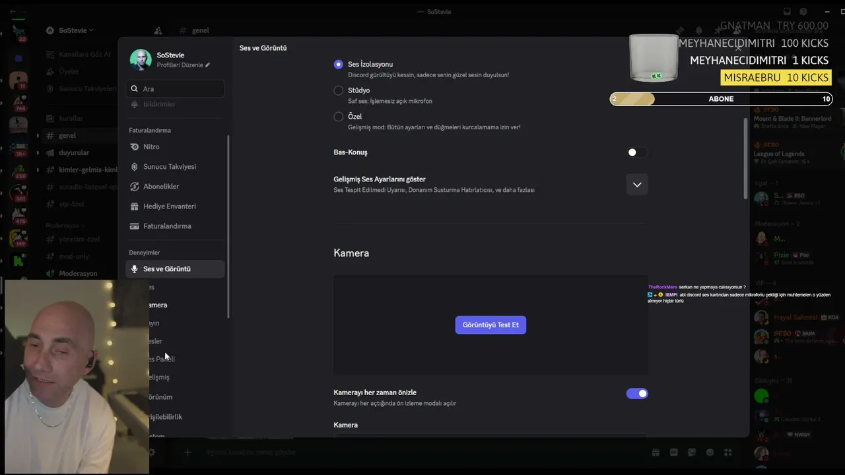Close the settings panel with the X

[738, 47]
